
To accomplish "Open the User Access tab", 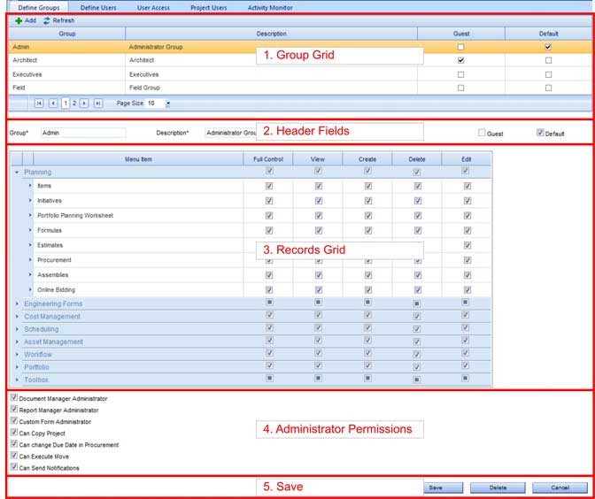I will [x=153, y=8].
